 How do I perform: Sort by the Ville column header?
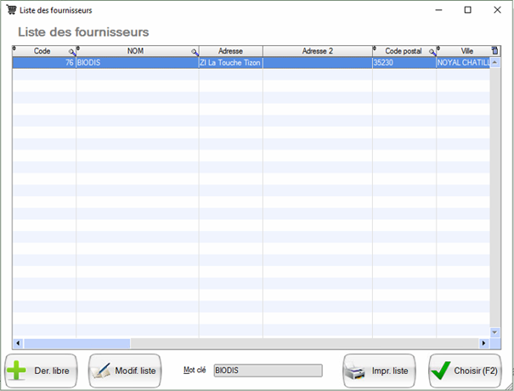pos(466,51)
